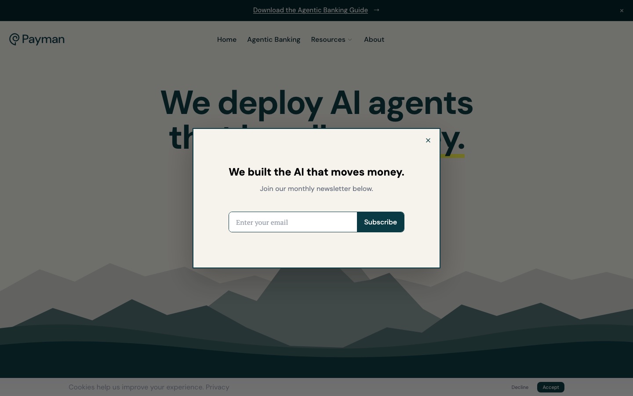
Task: Go to the Home nav item
Action: [227, 40]
